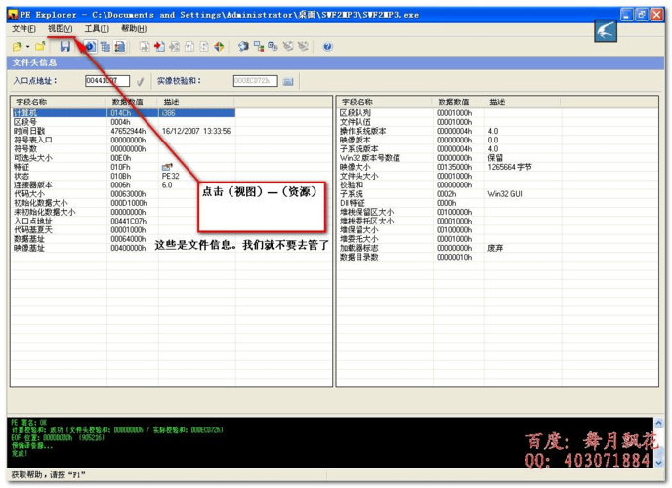Open the 工具(T) menu

point(97,28)
